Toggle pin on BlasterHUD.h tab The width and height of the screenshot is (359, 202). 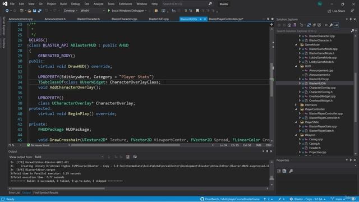[201, 19]
